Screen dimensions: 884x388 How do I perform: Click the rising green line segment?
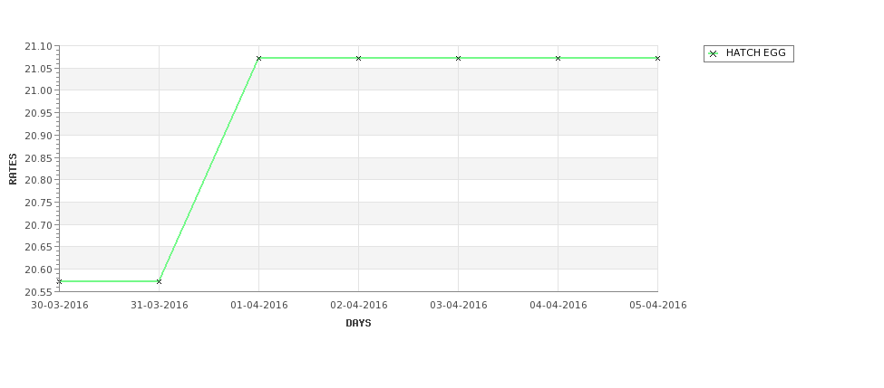tap(209, 170)
